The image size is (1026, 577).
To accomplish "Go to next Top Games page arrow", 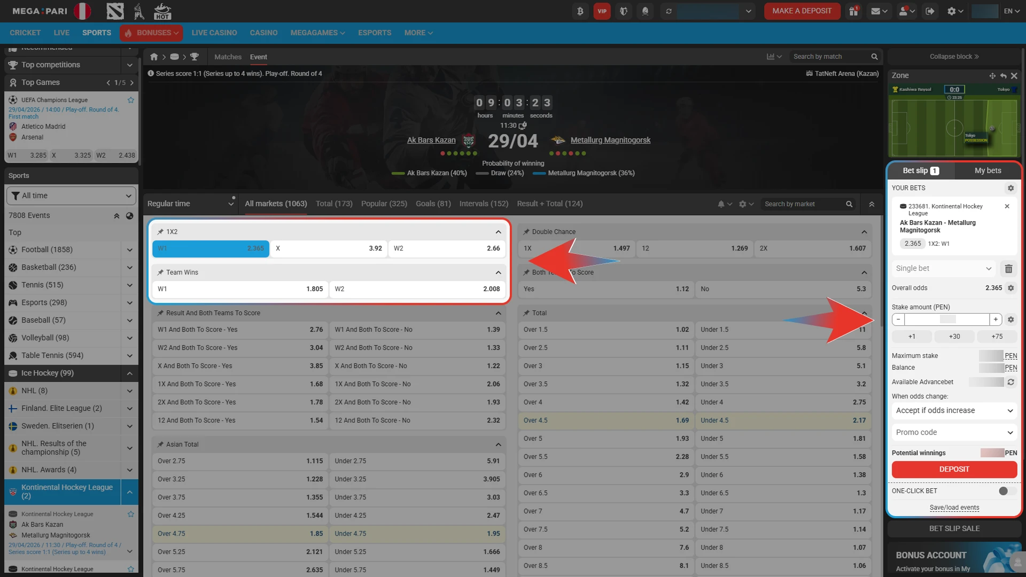I will click(132, 83).
